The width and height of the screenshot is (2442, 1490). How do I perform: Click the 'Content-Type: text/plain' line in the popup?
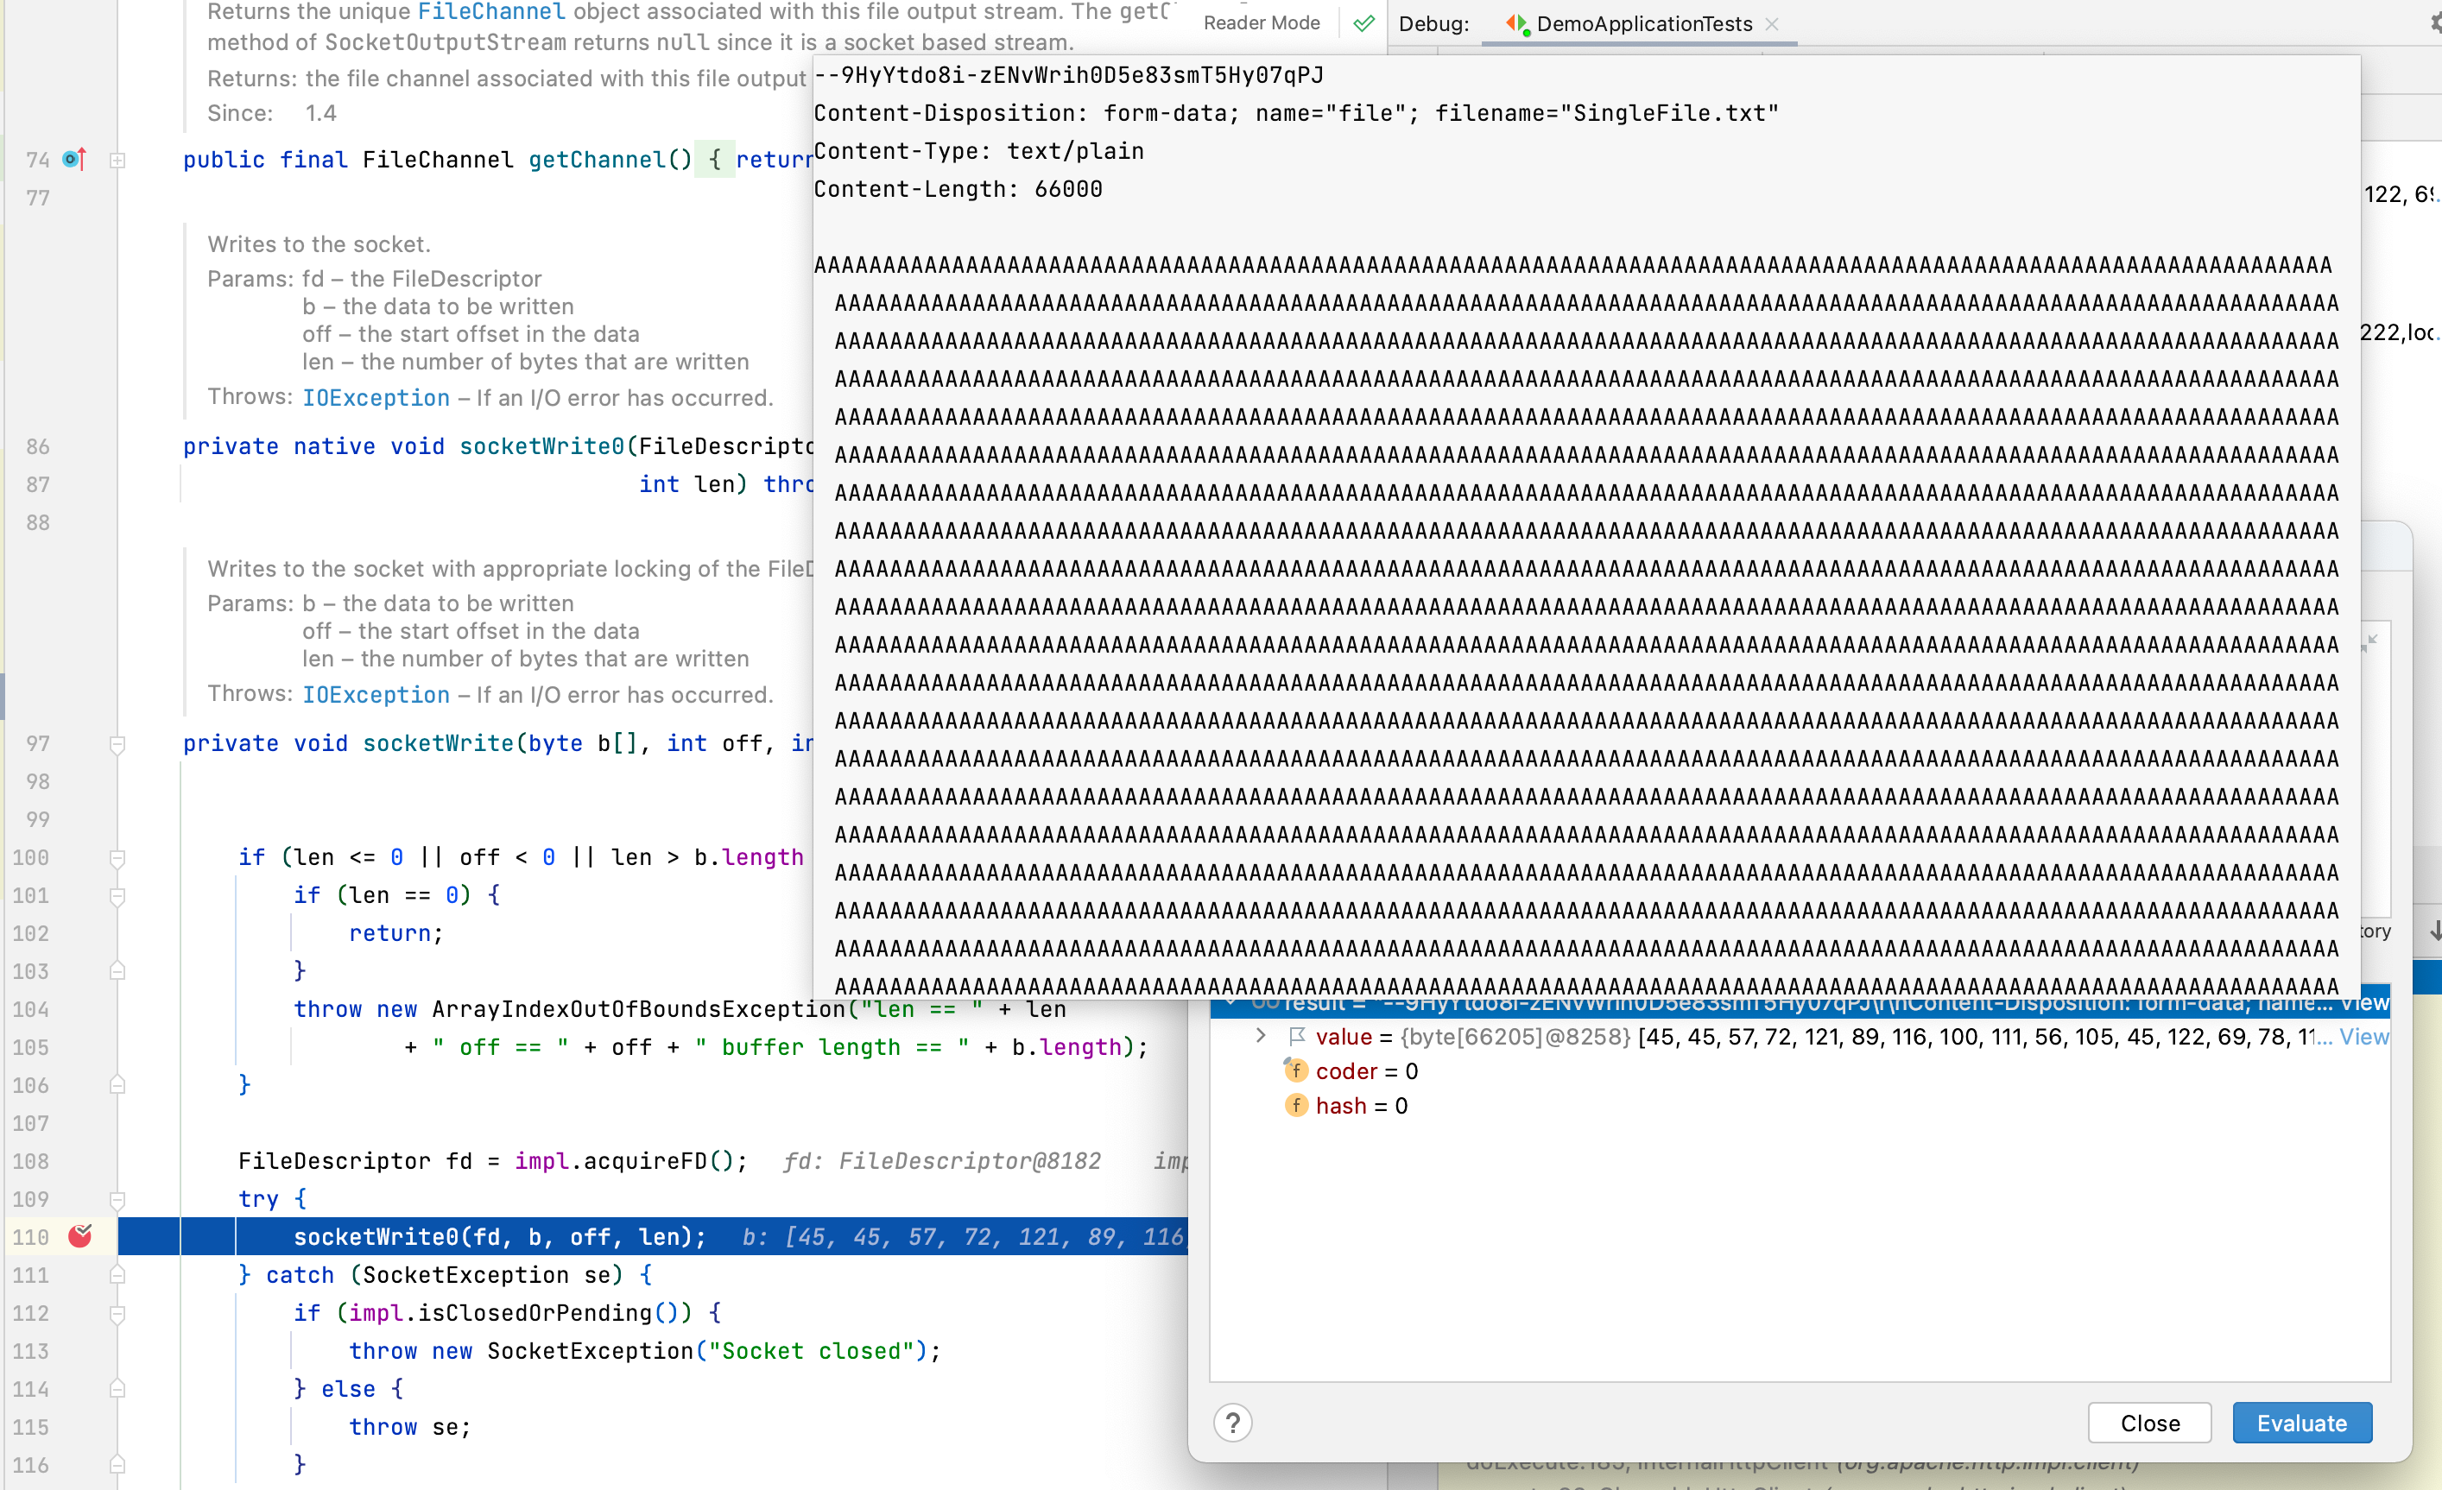point(978,150)
